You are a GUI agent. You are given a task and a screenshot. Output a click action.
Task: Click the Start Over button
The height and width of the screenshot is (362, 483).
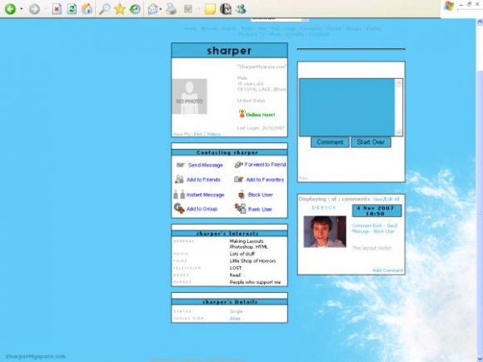[x=371, y=142]
